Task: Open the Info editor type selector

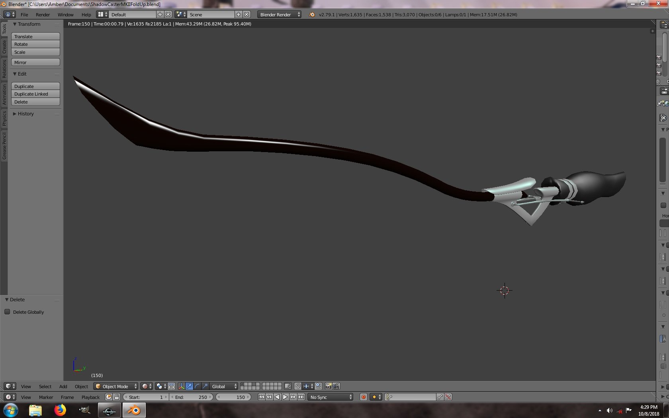Action: pyautogui.click(x=10, y=14)
